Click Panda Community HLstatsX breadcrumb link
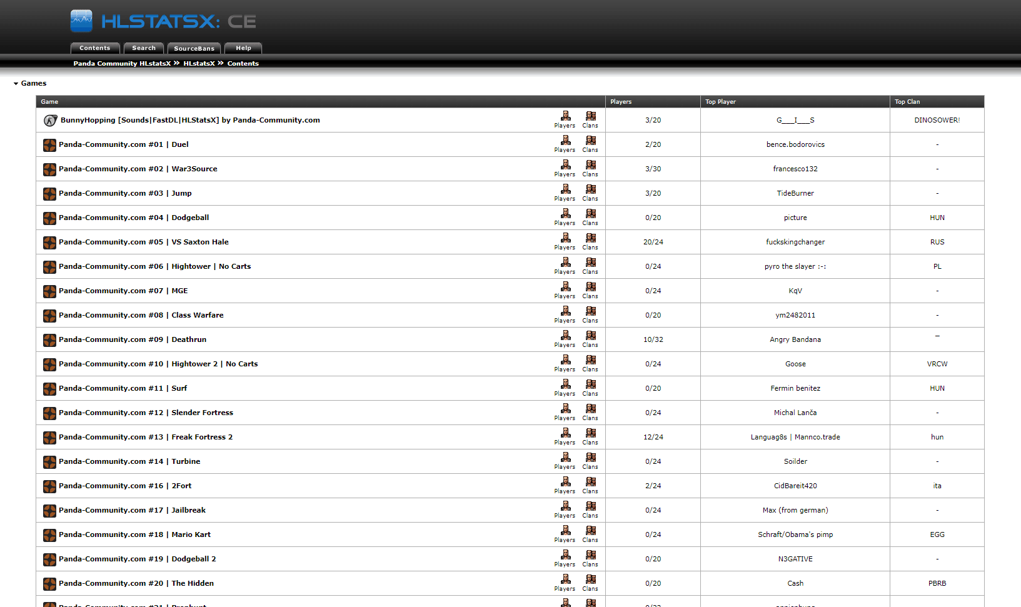 (122, 64)
